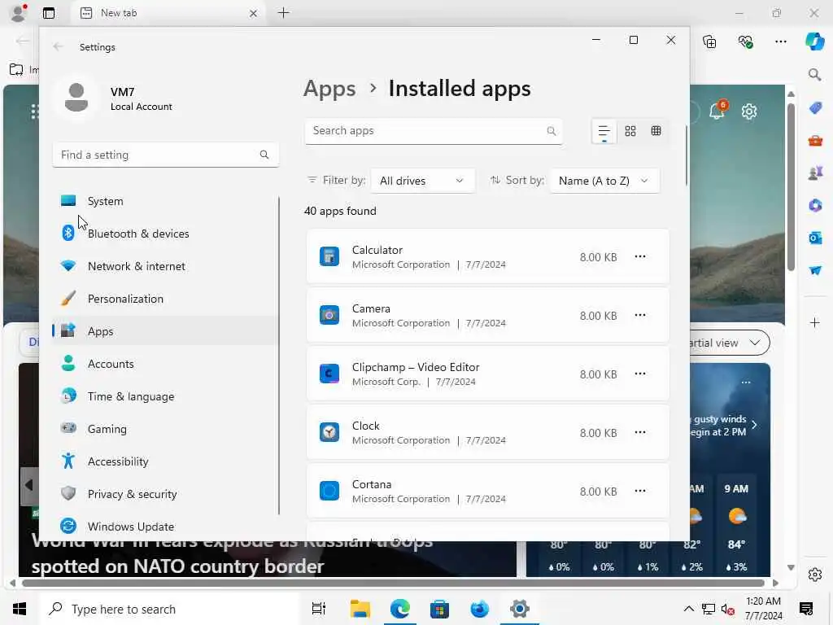Image resolution: width=833 pixels, height=625 pixels.
Task: Open Task View on taskbar
Action: [319, 609]
